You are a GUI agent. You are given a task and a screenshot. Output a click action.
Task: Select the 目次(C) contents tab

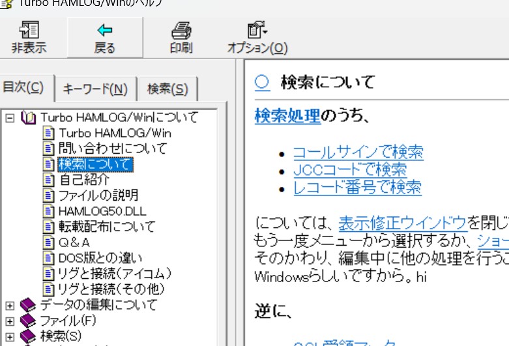point(23,88)
